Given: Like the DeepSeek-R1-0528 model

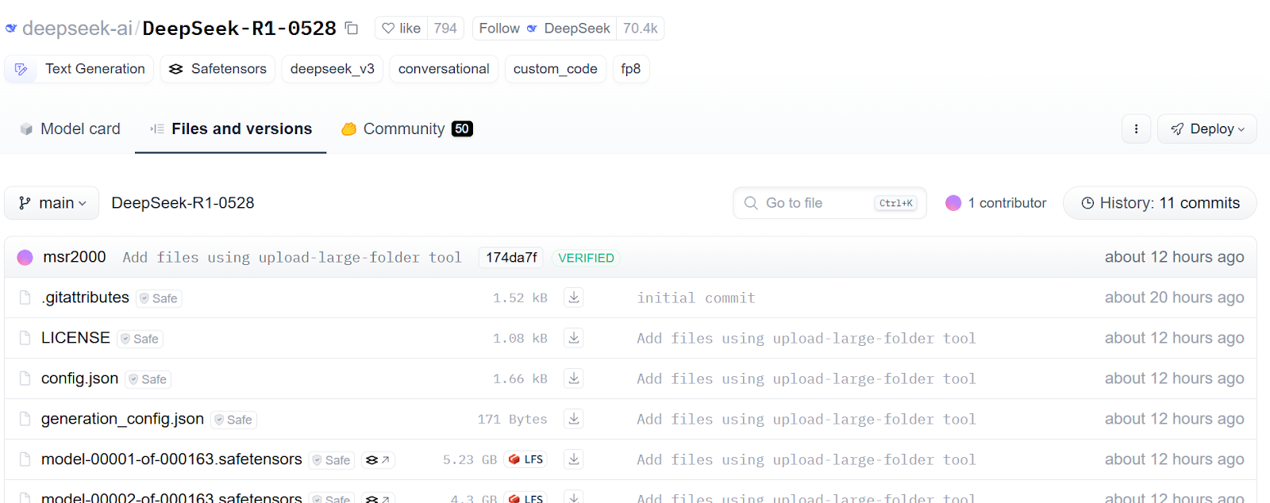Looking at the screenshot, I should tap(401, 29).
